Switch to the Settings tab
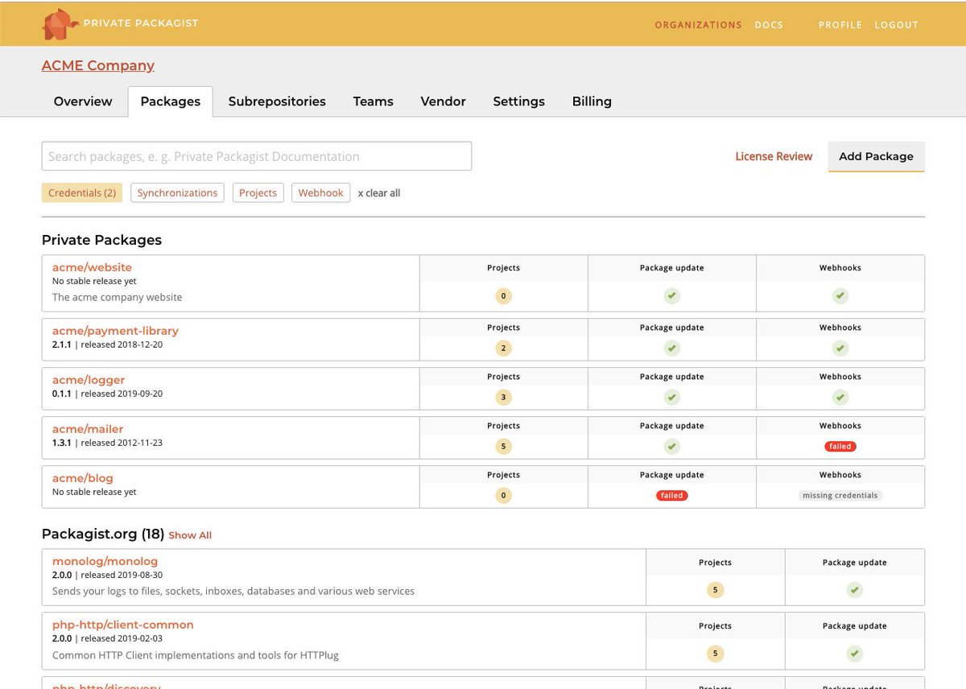 pos(519,101)
